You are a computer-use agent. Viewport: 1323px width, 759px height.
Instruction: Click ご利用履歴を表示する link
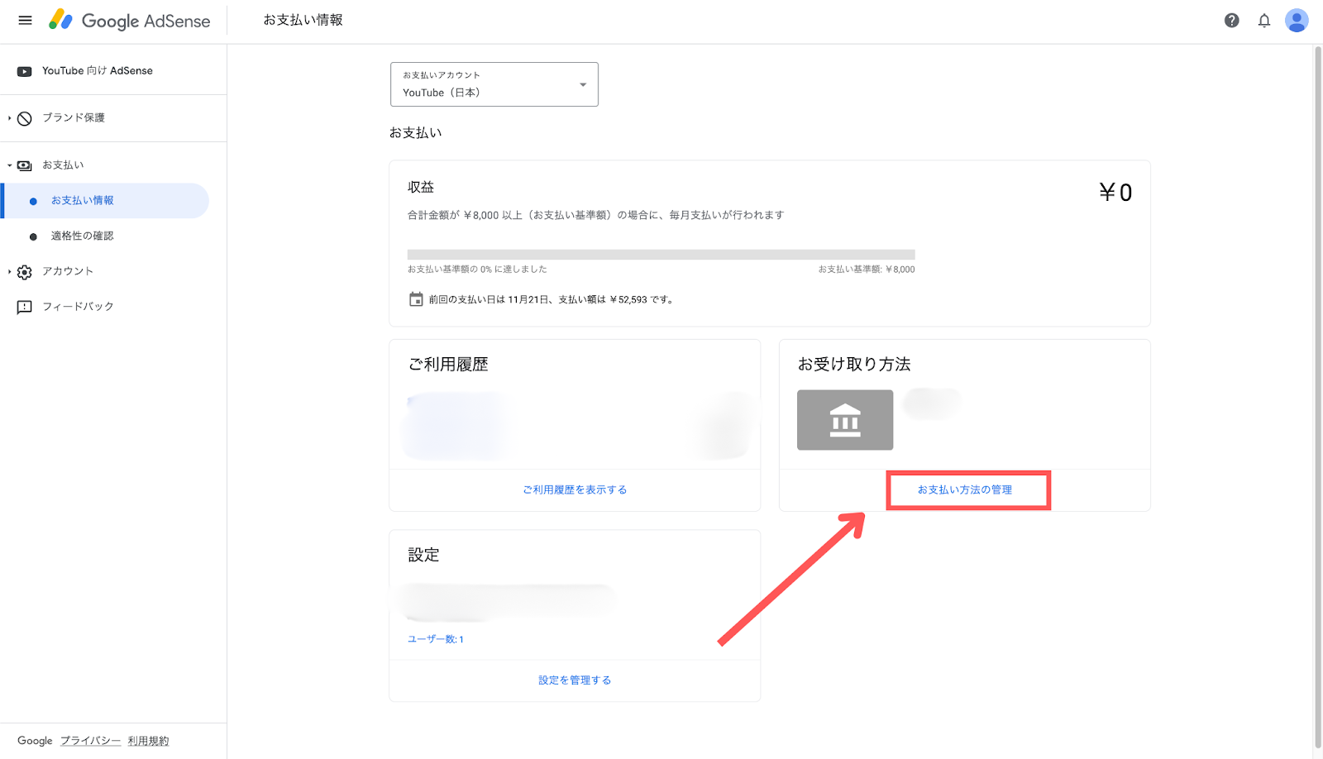pyautogui.click(x=575, y=489)
